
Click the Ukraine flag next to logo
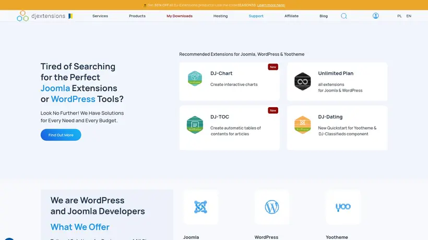click(x=70, y=16)
